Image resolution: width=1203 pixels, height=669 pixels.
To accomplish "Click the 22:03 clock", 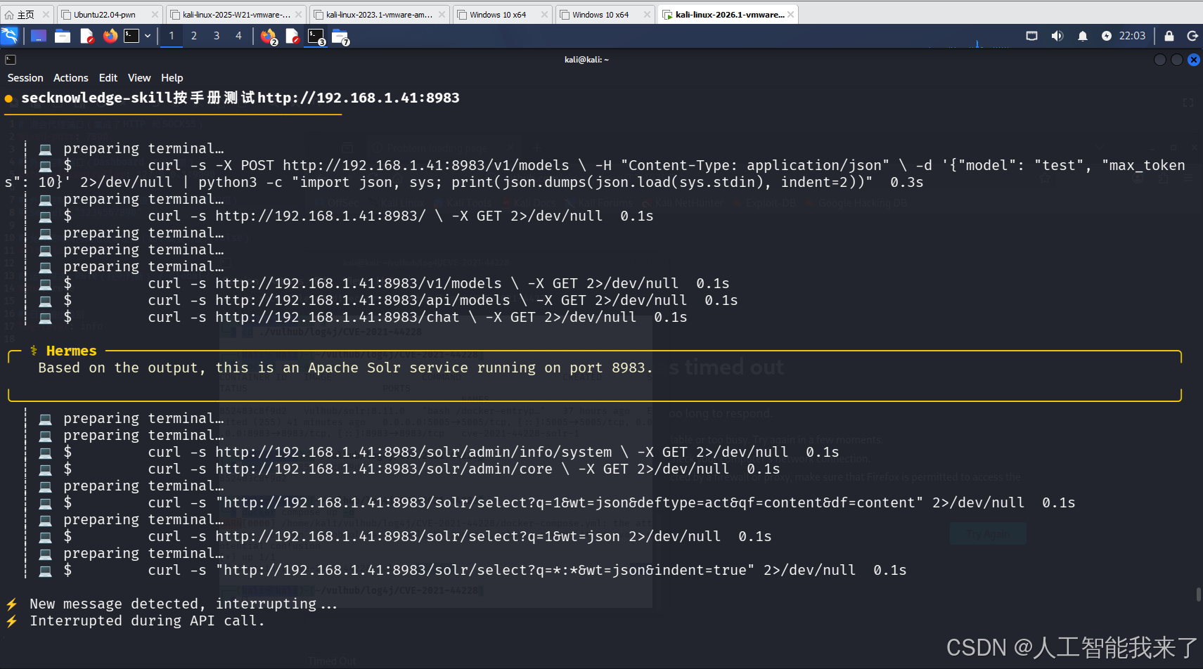I will (1132, 36).
